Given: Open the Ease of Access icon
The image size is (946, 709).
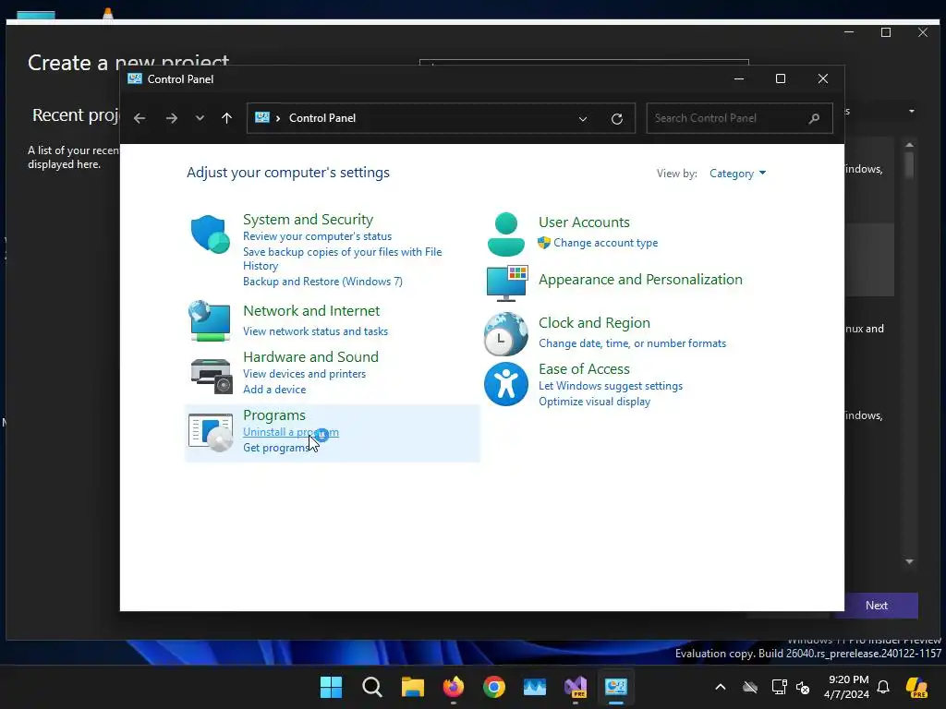Looking at the screenshot, I should 505,384.
